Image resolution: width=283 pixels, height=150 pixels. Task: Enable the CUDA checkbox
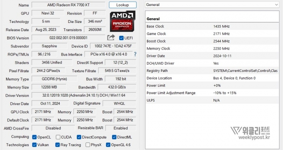point(57,137)
